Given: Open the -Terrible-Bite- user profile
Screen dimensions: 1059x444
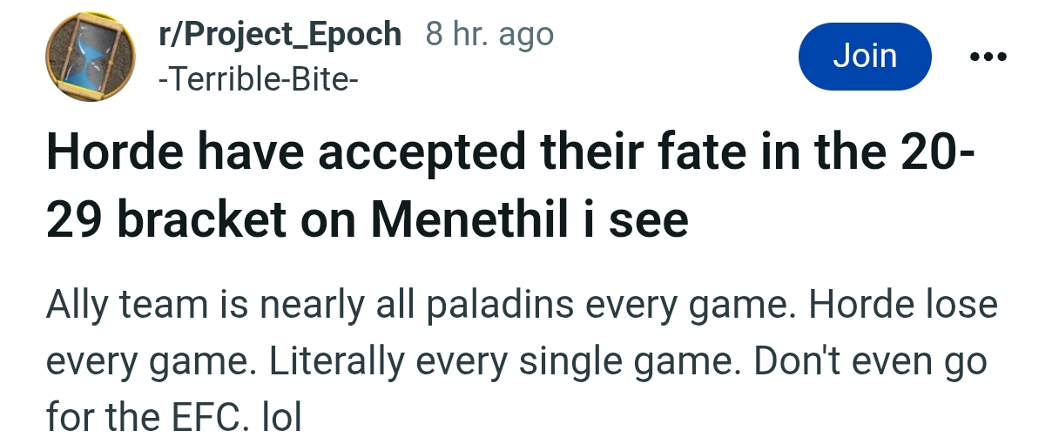Looking at the screenshot, I should point(257,81).
